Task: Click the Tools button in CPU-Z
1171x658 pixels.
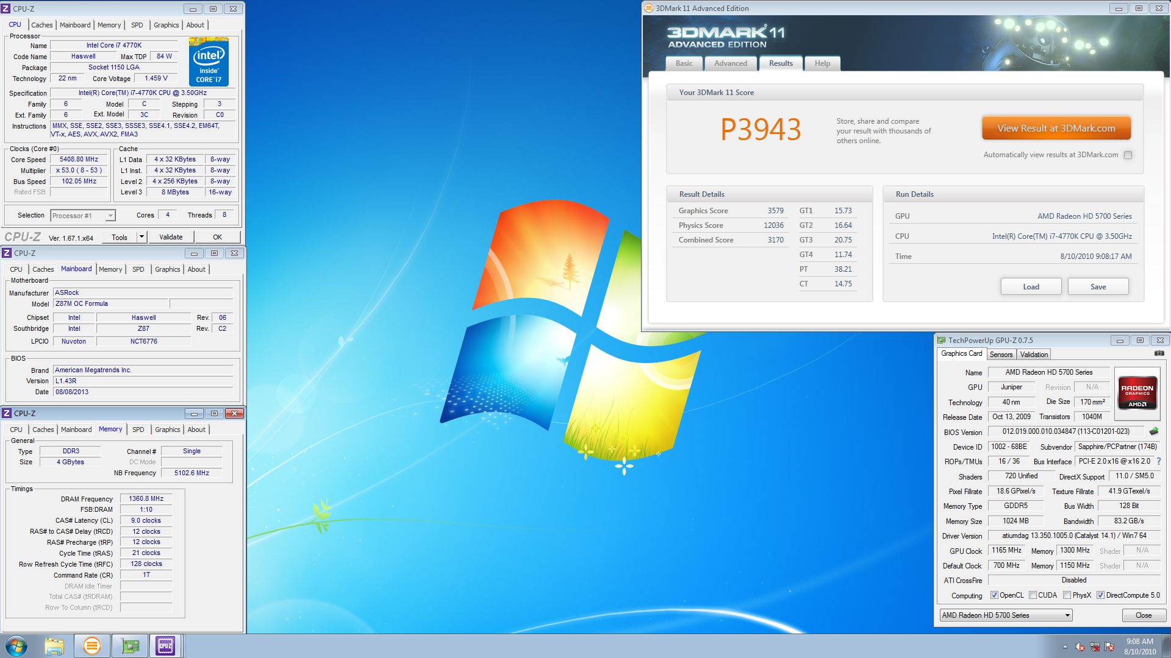Action: [x=120, y=237]
